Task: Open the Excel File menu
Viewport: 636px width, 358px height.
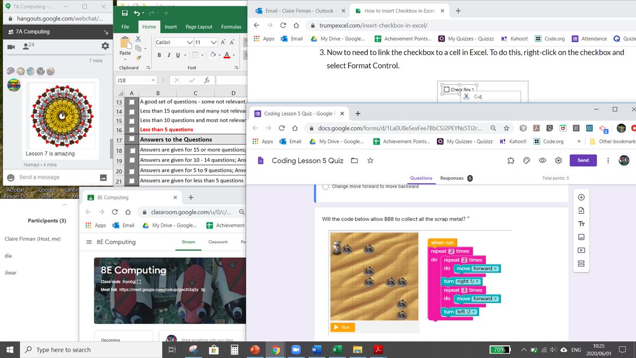Action: pyautogui.click(x=125, y=27)
